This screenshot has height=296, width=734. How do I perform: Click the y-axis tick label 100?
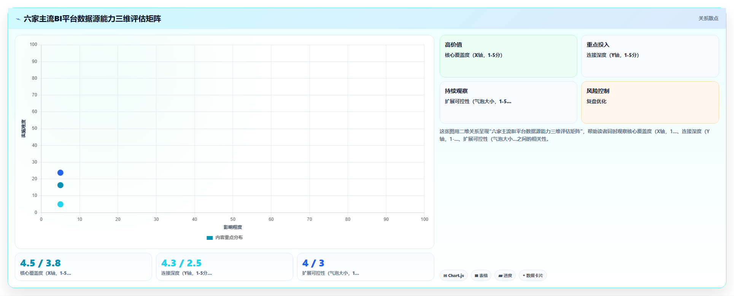pyautogui.click(x=33, y=44)
